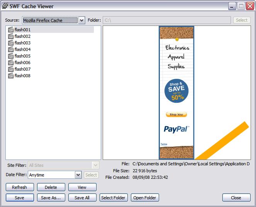Viewport: 256px width, 207px height.
Task: Select the flash007 entry name
Action: tap(22, 69)
